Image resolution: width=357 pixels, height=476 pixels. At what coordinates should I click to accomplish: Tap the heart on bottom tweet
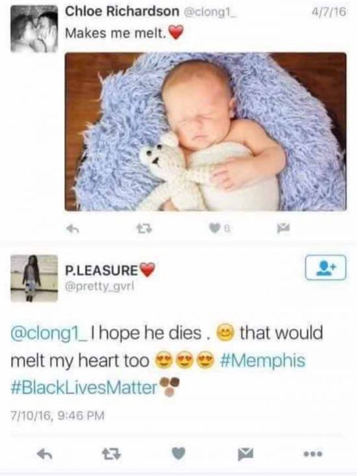click(x=178, y=454)
